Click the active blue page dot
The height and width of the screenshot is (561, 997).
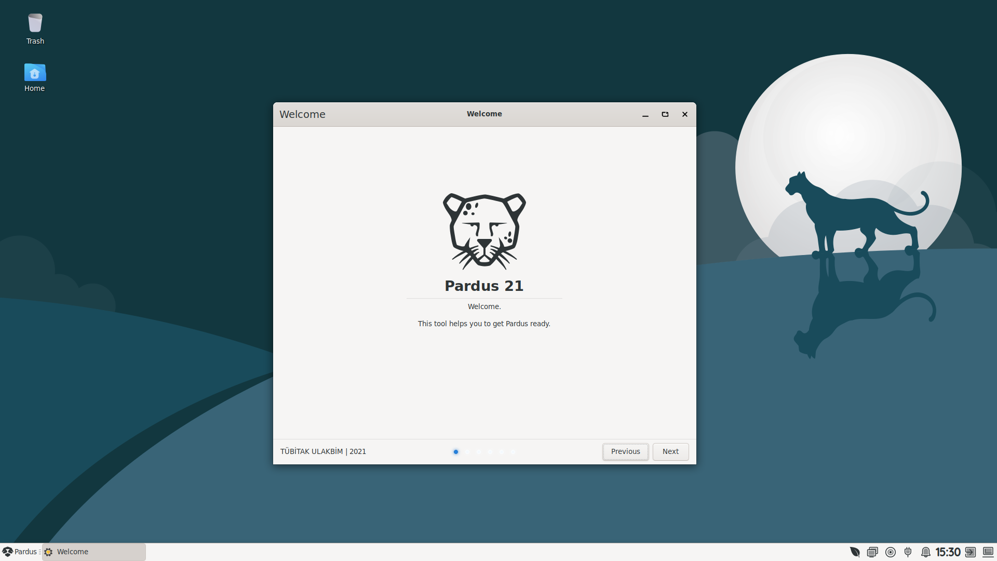tap(456, 452)
